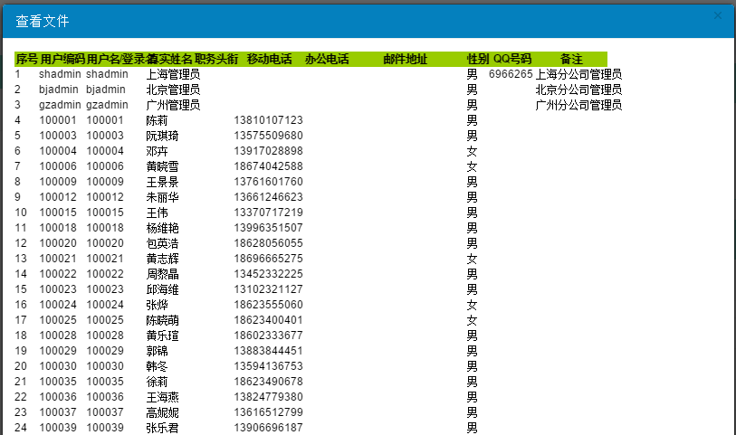
Task: Click phone number 18623400401
Action: tap(269, 320)
